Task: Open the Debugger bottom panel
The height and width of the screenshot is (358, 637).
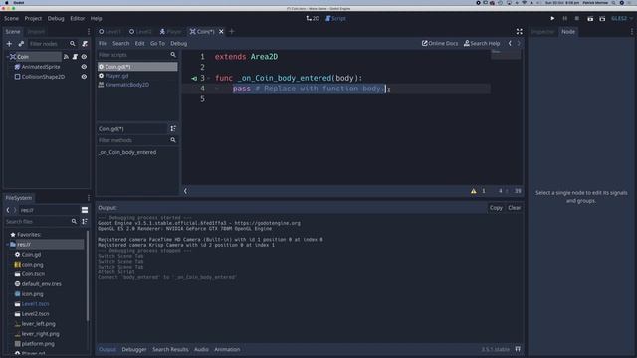Action: tap(134, 349)
